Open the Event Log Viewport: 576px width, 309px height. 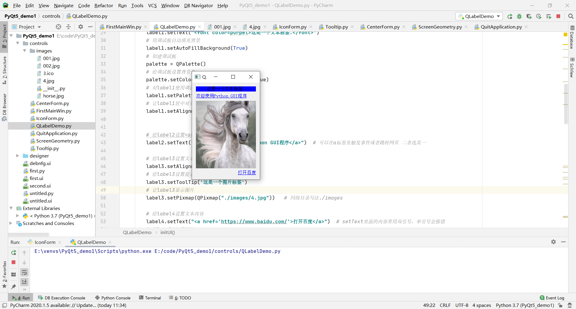pyautogui.click(x=552, y=298)
